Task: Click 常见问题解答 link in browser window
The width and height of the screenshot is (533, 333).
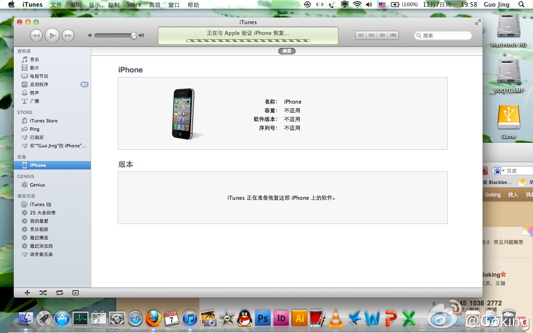Action: [508, 242]
